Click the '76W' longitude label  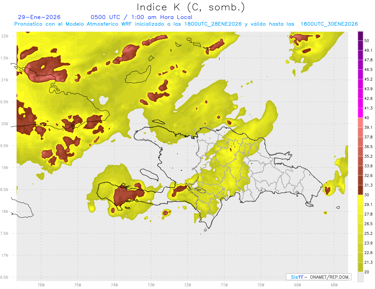click(41, 285)
